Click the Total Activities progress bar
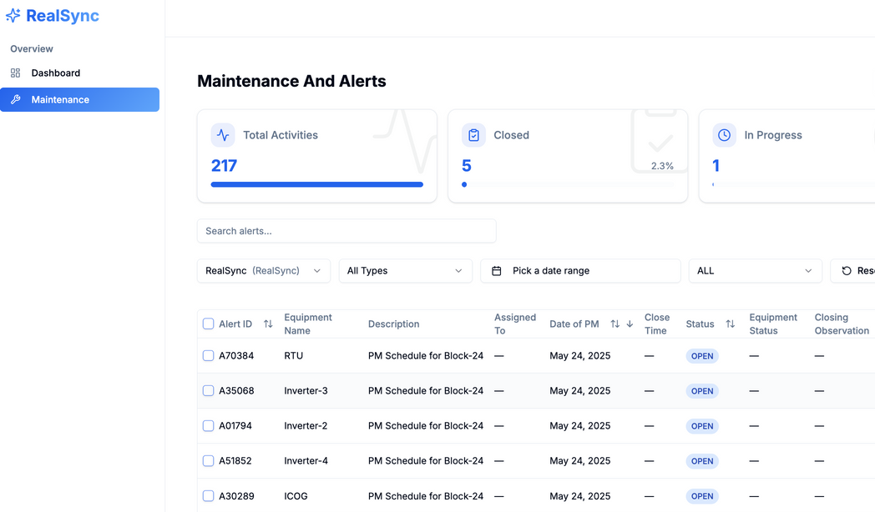The width and height of the screenshot is (875, 512). click(x=316, y=184)
